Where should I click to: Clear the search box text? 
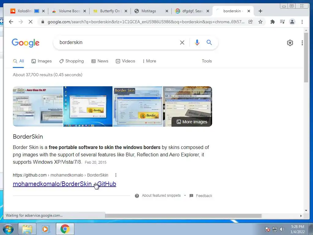(x=182, y=42)
